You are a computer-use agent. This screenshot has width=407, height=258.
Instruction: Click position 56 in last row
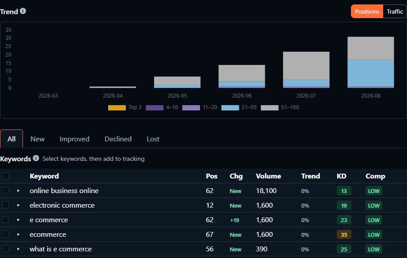[x=210, y=249]
